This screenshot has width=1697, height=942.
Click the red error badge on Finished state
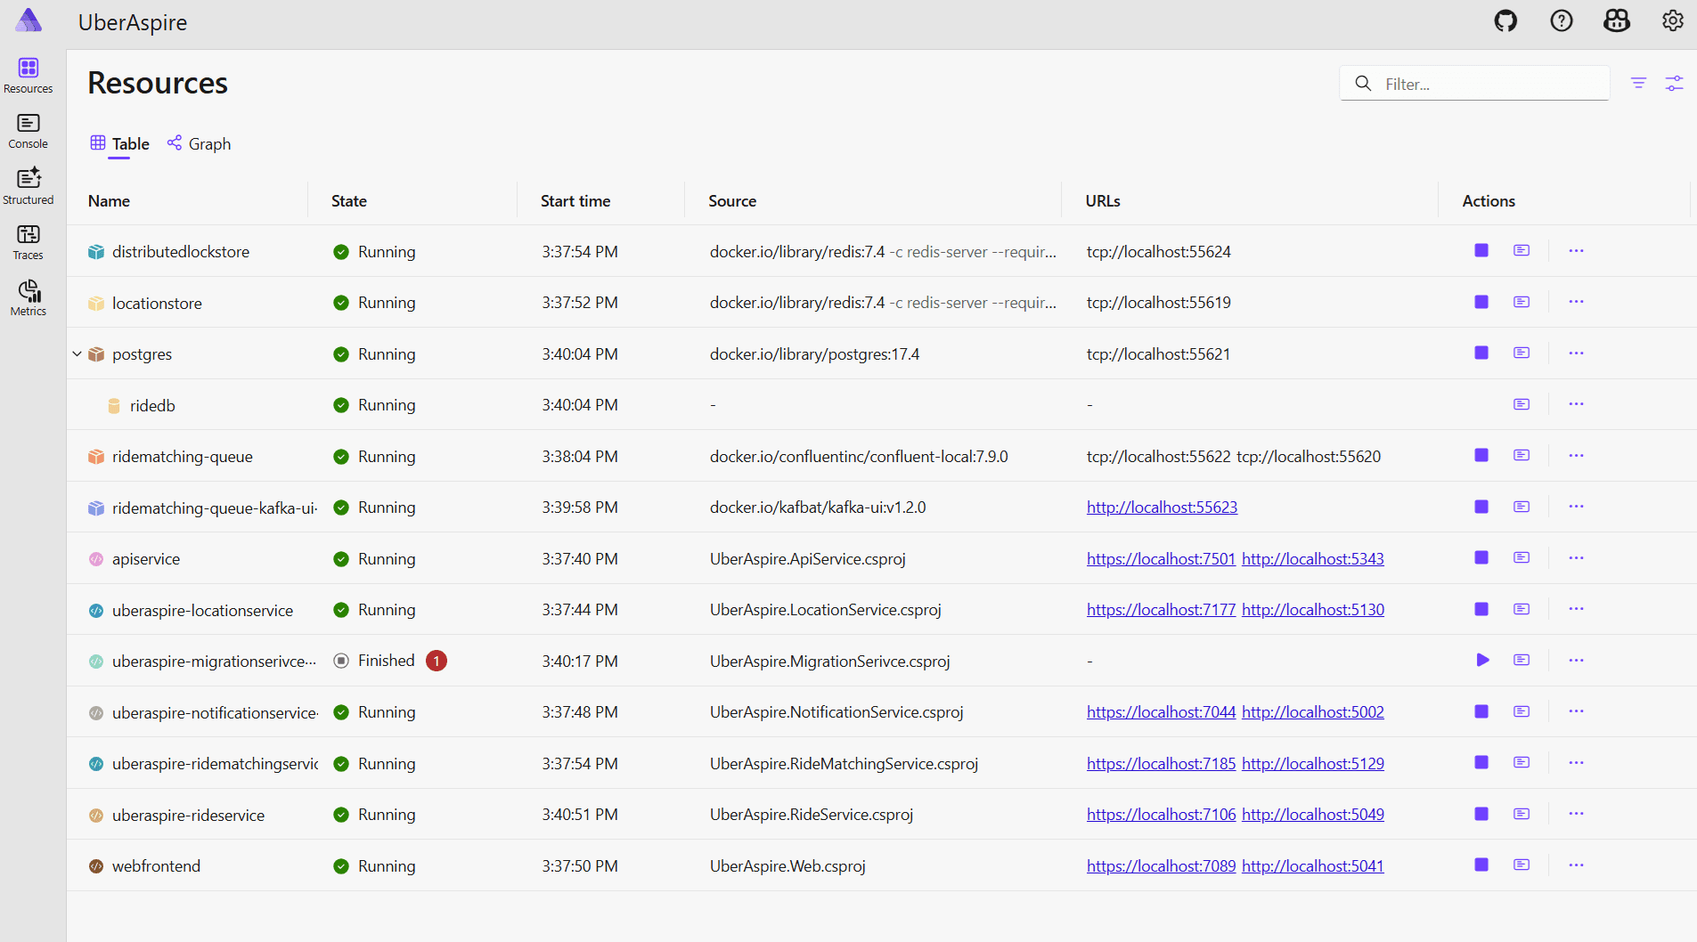436,661
